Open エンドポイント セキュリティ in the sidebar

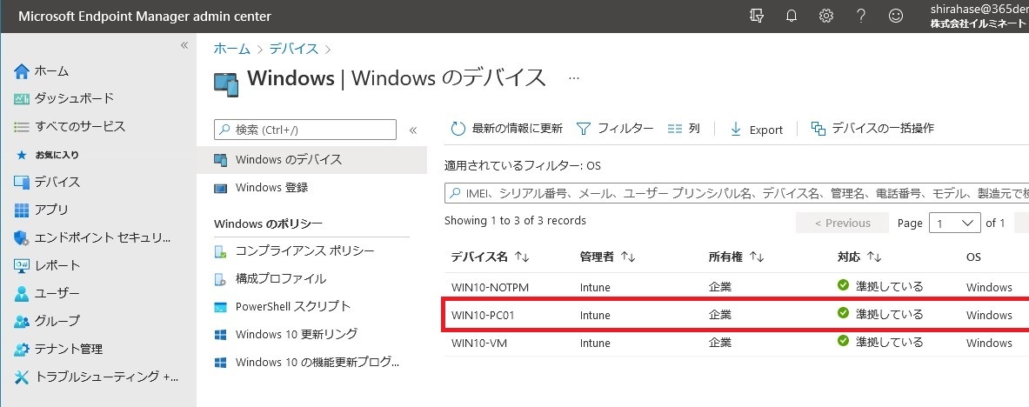coord(102,237)
